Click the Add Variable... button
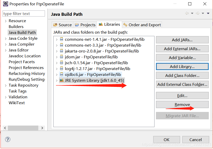Screen dimensions: 213x149 pos(182,58)
